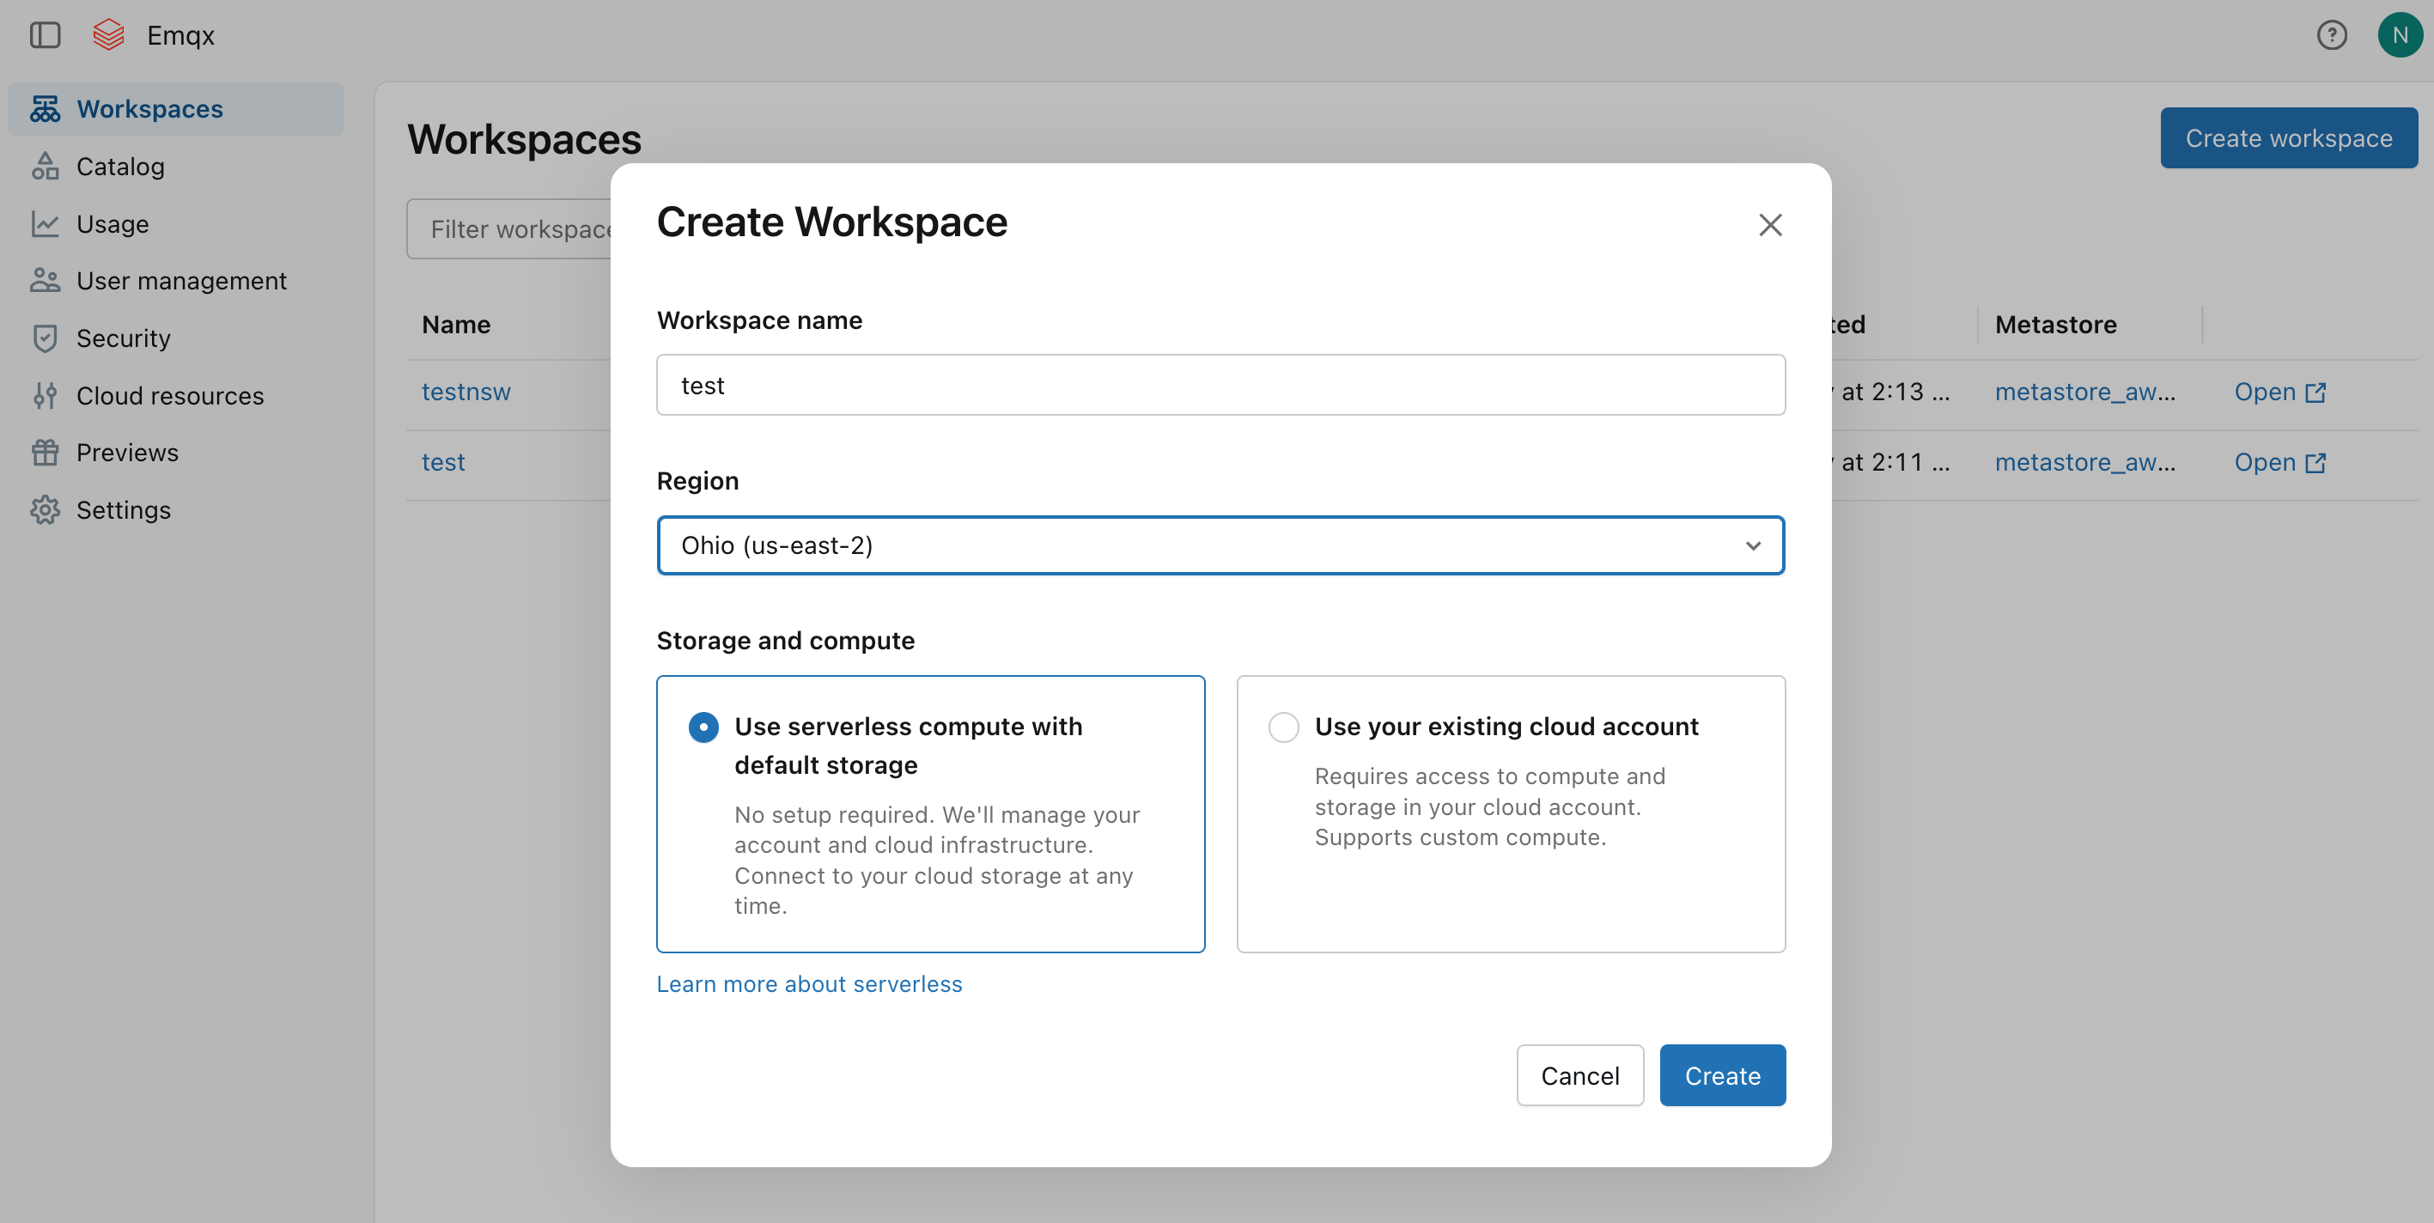This screenshot has height=1223, width=2434.
Task: Click the Previews gift icon
Action: [45, 452]
